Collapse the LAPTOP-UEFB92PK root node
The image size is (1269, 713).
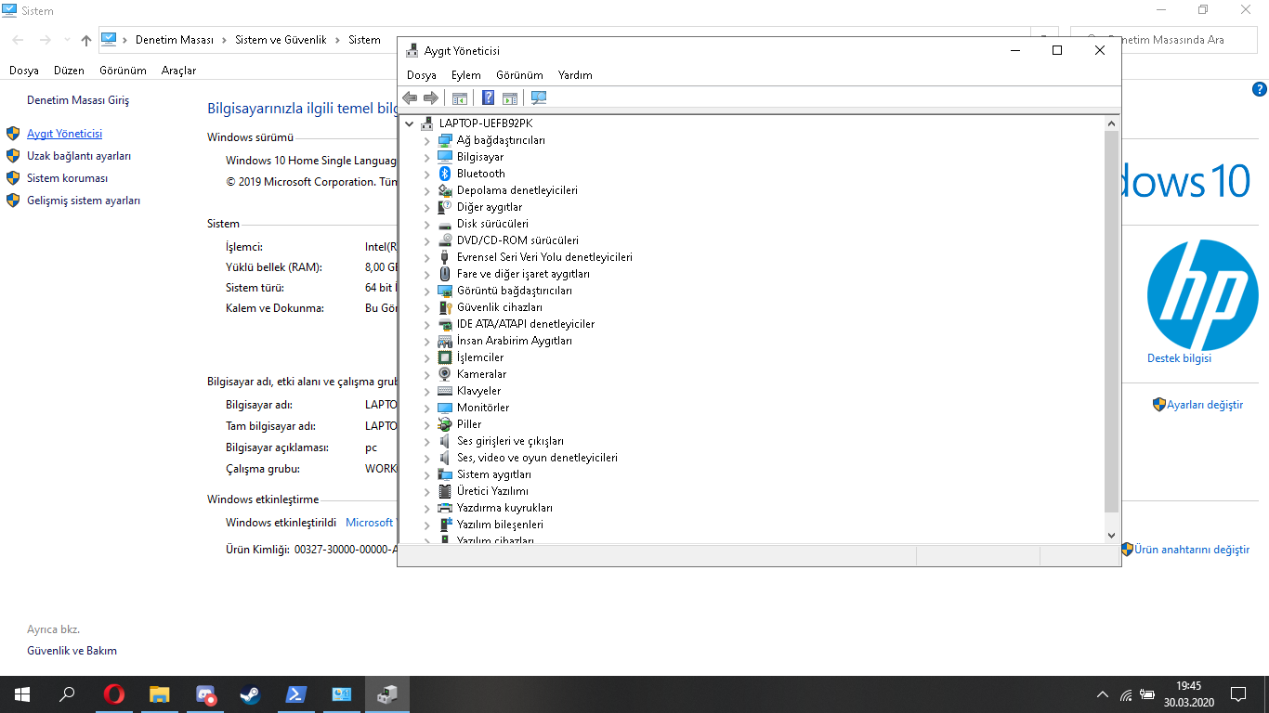410,123
